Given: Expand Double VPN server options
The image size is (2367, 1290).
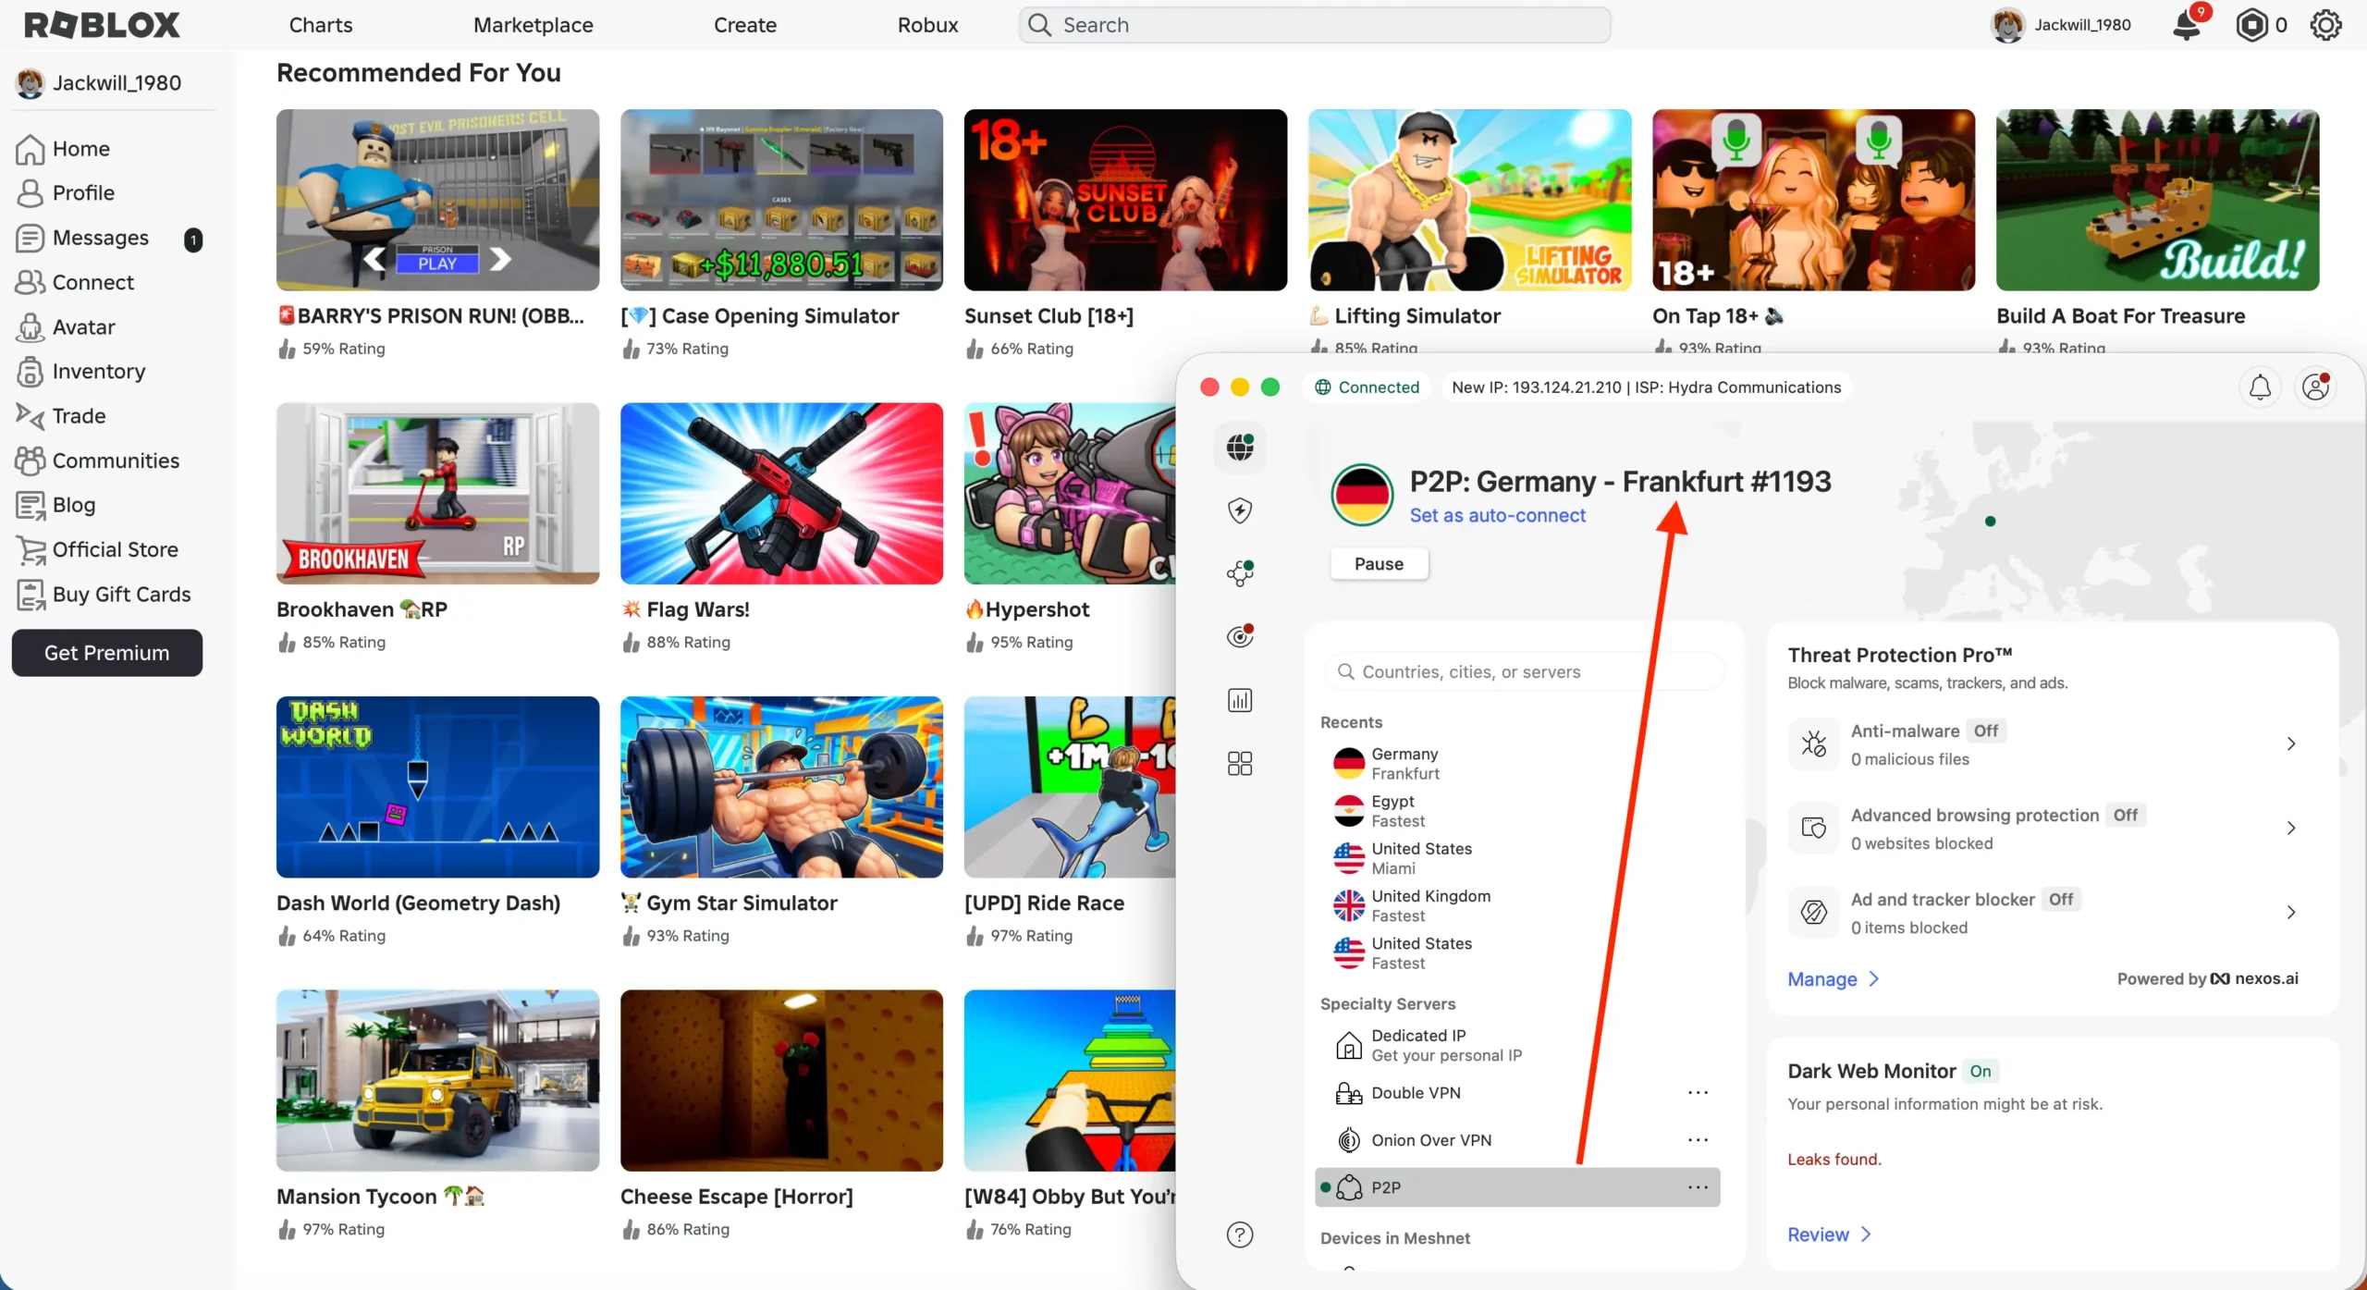Looking at the screenshot, I should [1699, 1092].
